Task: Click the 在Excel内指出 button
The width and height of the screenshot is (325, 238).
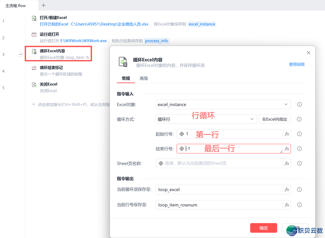Action: pyautogui.click(x=274, y=119)
